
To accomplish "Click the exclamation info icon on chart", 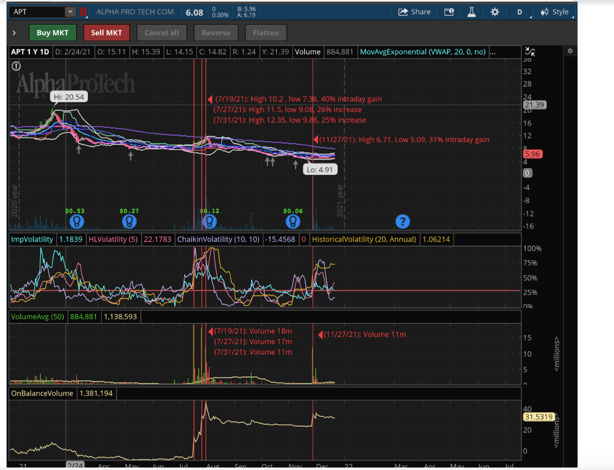I will pos(16,66).
